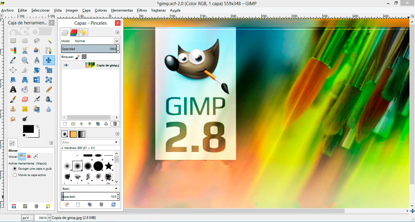Select the Foreground Select tool

(x=37, y=50)
